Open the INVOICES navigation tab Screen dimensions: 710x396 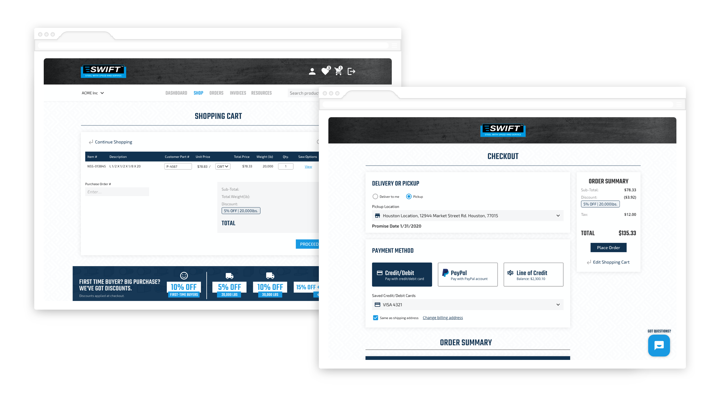pyautogui.click(x=238, y=93)
